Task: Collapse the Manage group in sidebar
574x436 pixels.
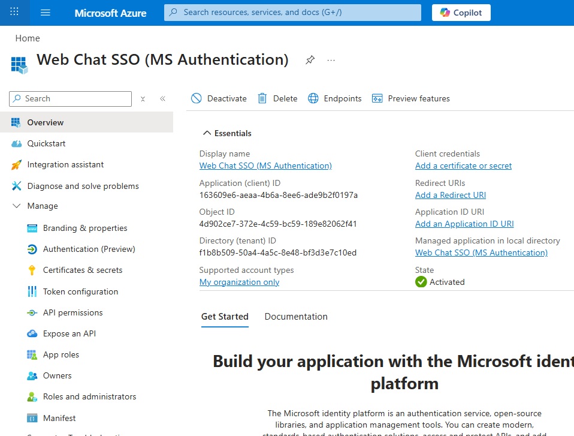Action: [17, 206]
